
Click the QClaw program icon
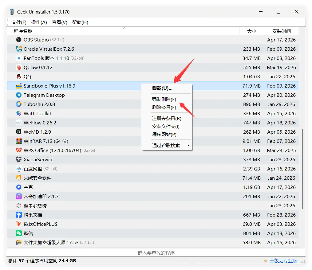coord(19,67)
